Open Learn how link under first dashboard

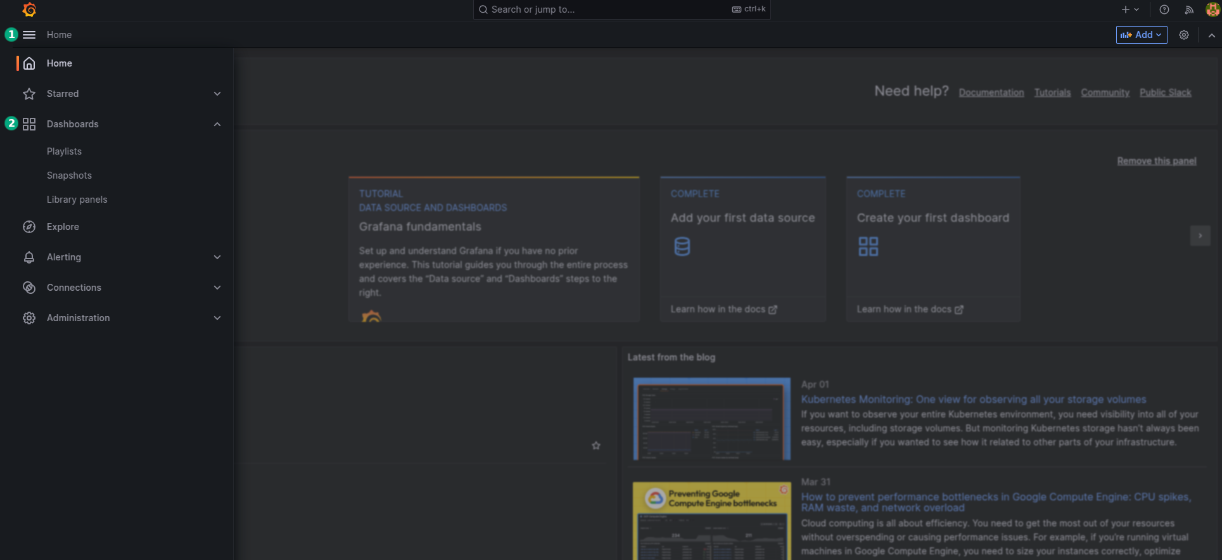[910, 309]
